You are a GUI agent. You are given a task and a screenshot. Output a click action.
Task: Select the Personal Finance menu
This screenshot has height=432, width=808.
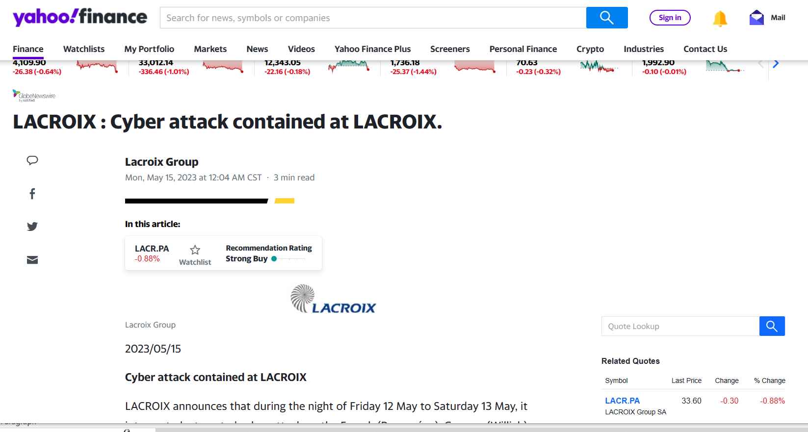tap(523, 49)
